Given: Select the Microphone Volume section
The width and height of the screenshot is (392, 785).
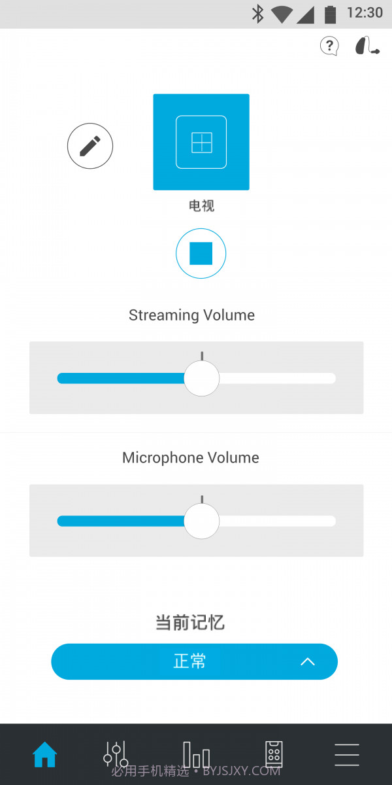Looking at the screenshot, I should pyautogui.click(x=190, y=457).
